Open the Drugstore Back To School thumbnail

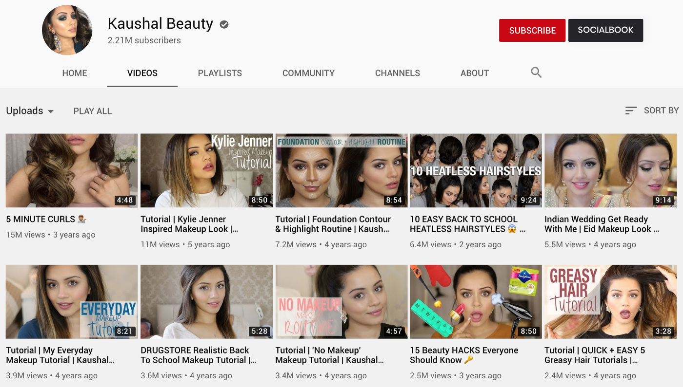[x=206, y=302]
